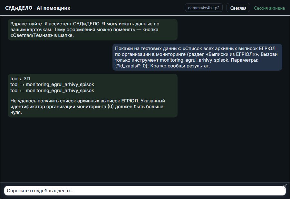The width and height of the screenshot is (290, 199).
Task: Click the gemma4:e4b-tp2 model badge
Action: (x=204, y=8)
